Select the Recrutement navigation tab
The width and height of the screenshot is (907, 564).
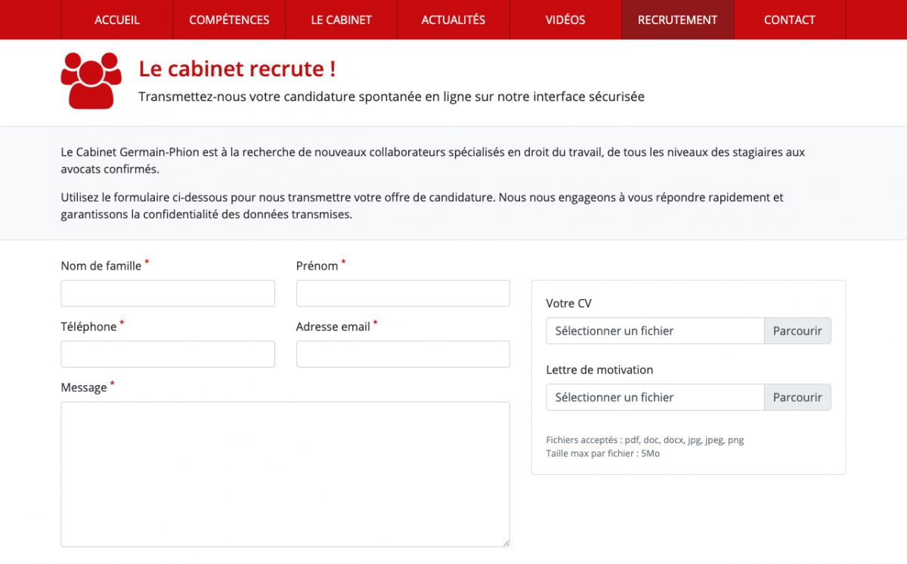coord(677,20)
